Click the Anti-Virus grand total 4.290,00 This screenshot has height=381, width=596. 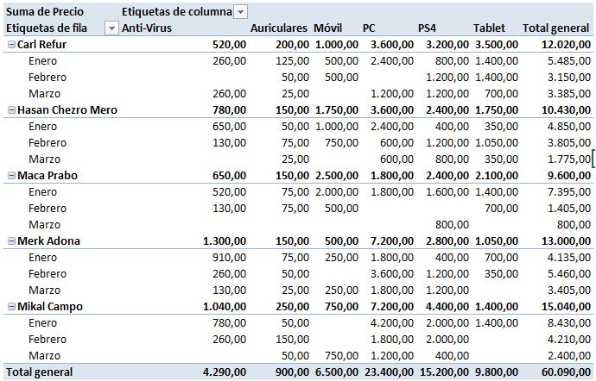(225, 372)
